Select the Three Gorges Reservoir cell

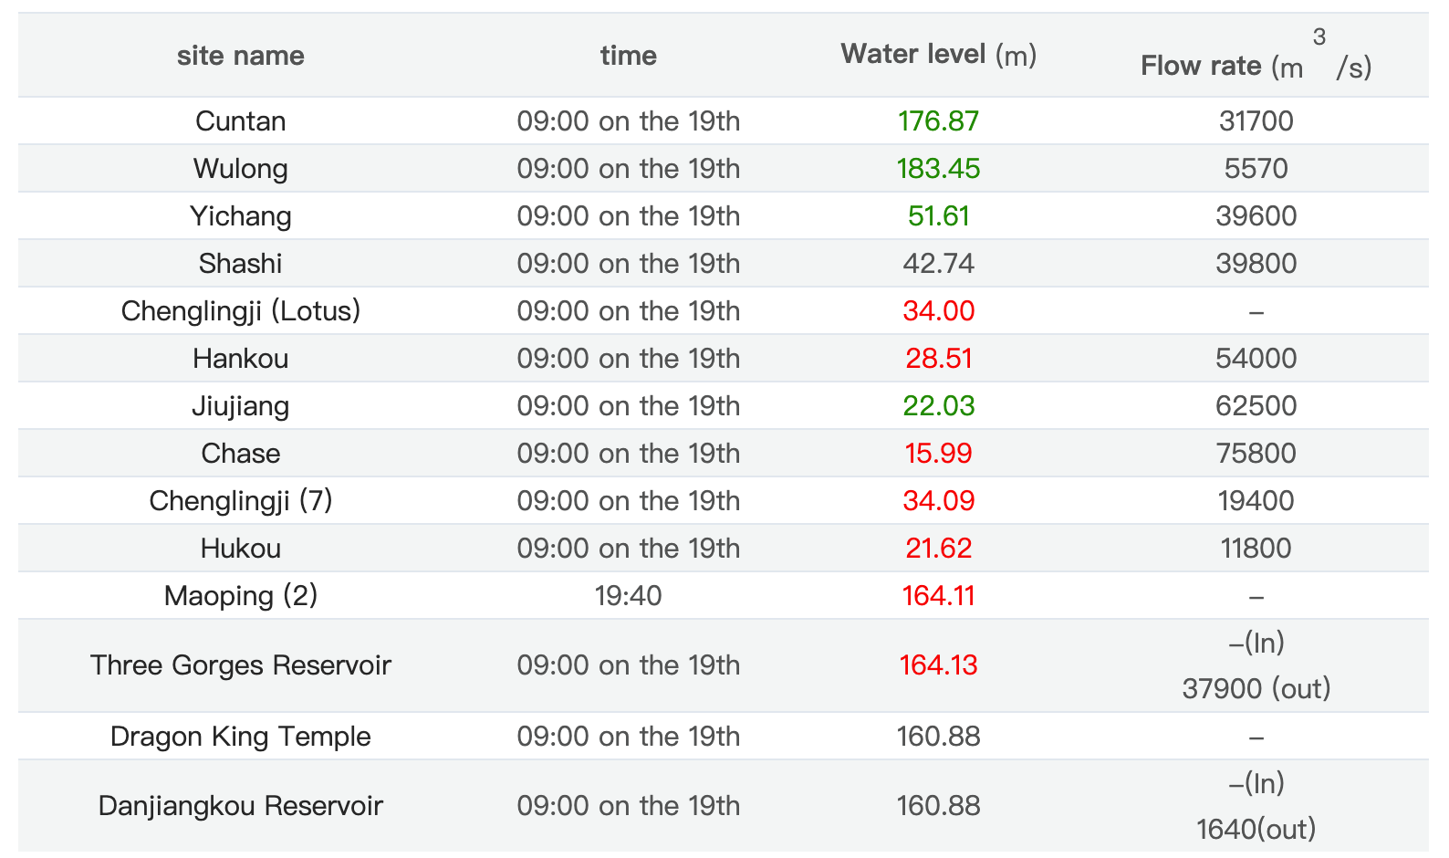click(241, 665)
